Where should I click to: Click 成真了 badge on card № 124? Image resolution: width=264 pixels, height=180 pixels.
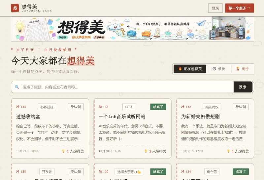click(241, 171)
